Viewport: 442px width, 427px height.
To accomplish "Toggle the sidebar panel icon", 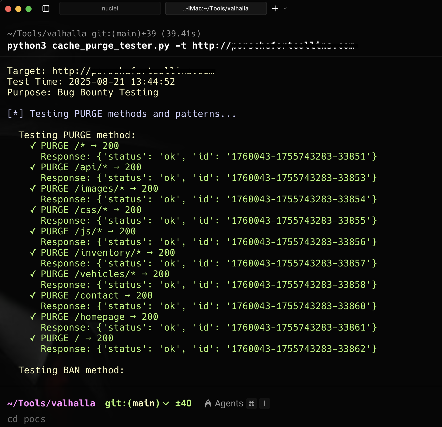I will point(46,8).
